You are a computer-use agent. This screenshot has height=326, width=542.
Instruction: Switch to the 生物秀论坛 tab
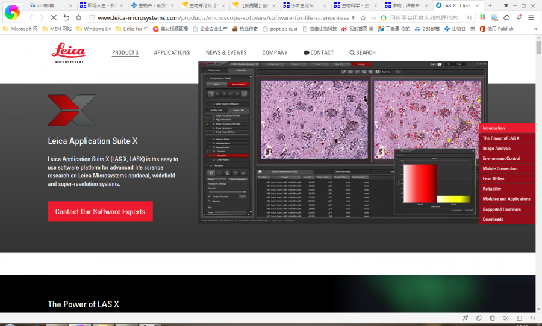204,5
